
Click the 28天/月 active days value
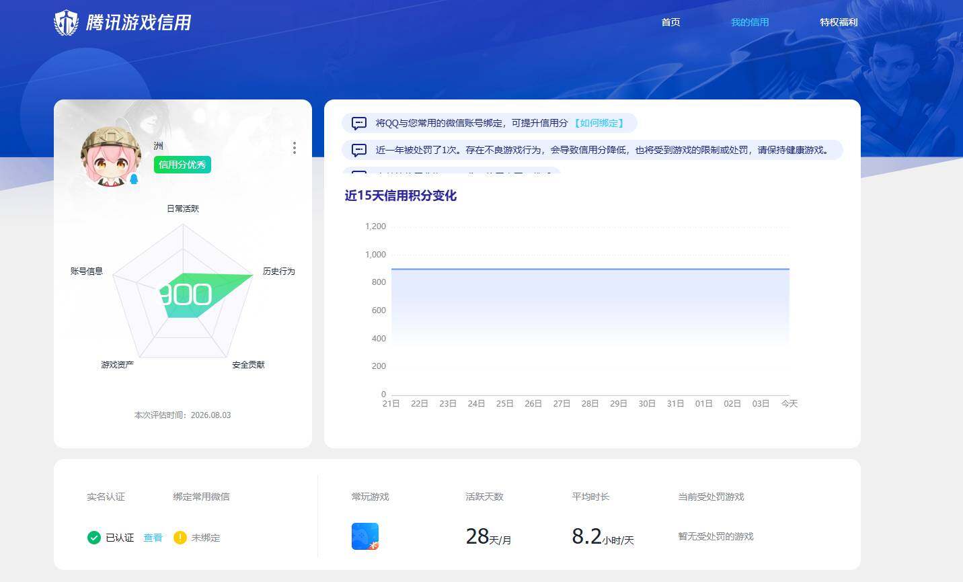click(488, 536)
